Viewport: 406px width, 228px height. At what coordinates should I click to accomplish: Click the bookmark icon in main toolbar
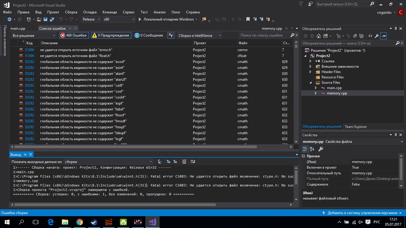coord(248,19)
